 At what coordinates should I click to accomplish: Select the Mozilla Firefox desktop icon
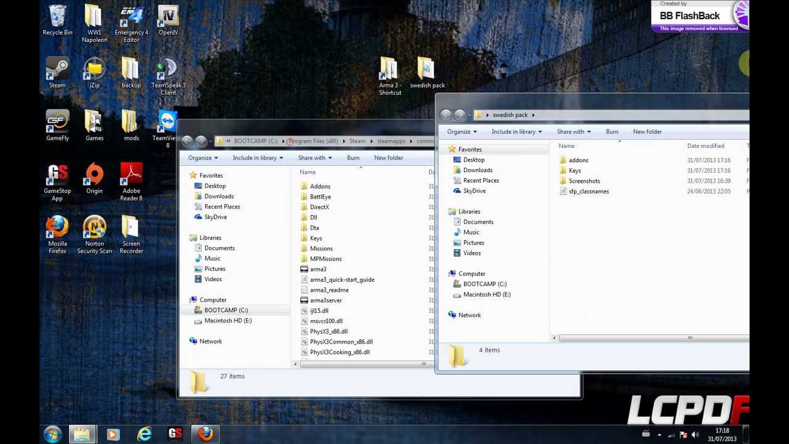tap(57, 234)
